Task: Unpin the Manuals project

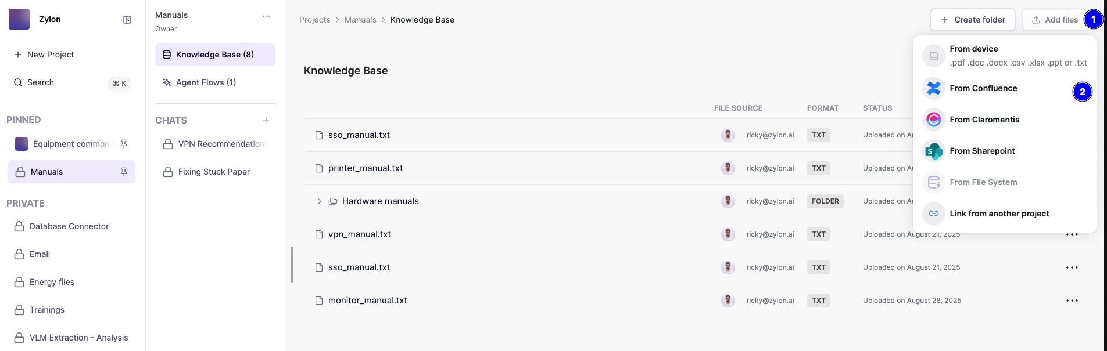Action: click(x=124, y=172)
